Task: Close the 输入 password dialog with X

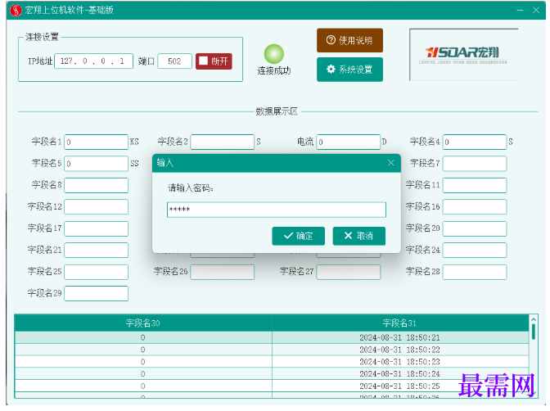Action: 391,163
